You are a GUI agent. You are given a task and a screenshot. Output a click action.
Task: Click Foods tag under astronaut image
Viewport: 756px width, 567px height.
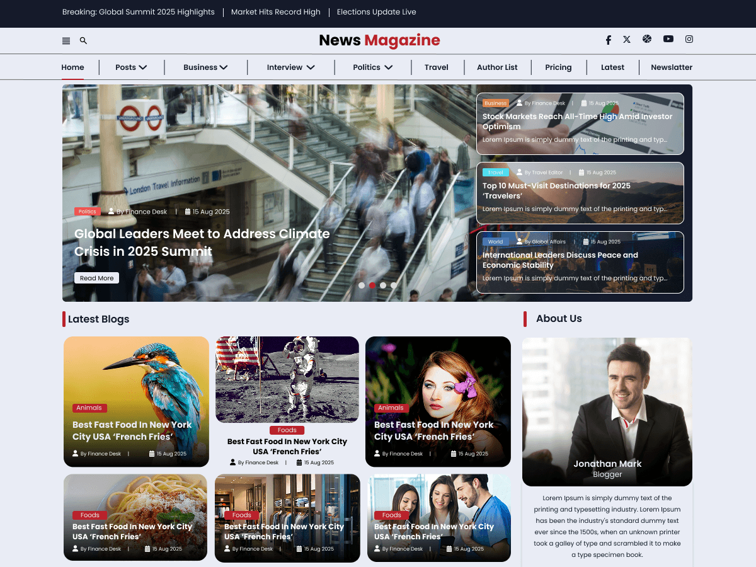click(x=287, y=430)
